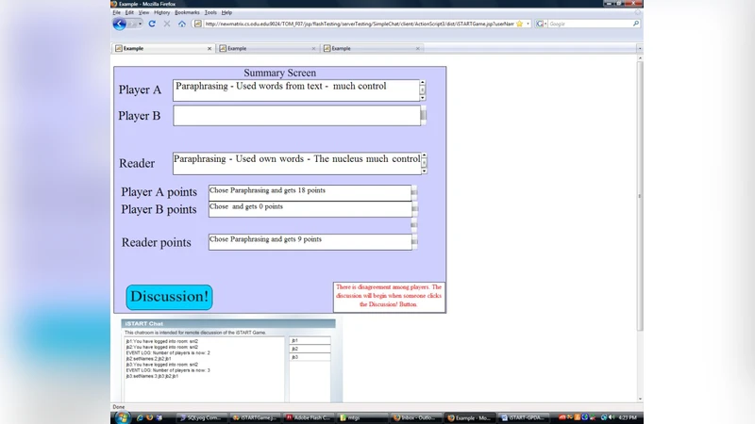Select user jb2 in chat list
The width and height of the screenshot is (755, 424).
pyautogui.click(x=310, y=349)
